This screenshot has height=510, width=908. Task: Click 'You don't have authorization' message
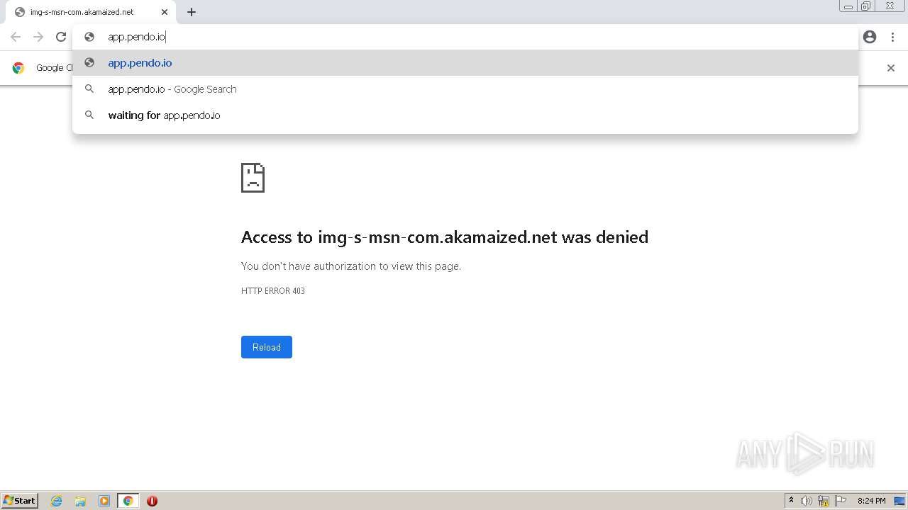tap(351, 266)
